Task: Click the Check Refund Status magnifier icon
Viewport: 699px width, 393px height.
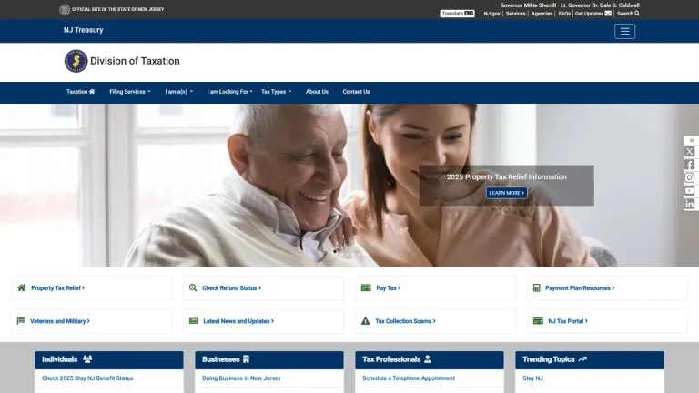Action: 193,287
